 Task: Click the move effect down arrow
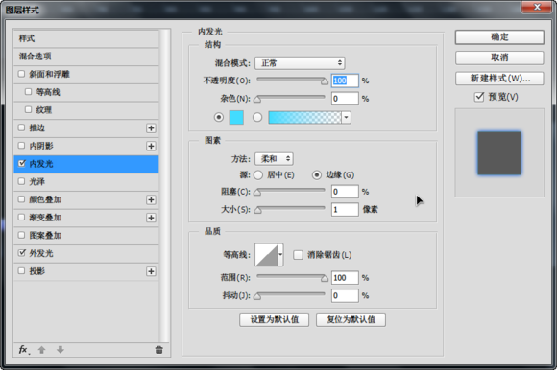point(61,350)
